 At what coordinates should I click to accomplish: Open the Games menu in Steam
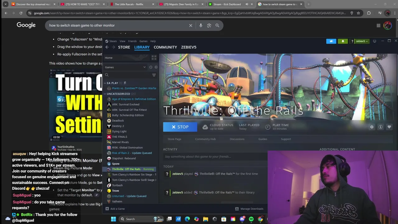(x=143, y=41)
